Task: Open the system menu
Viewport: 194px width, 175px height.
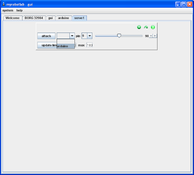Action: [8, 10]
